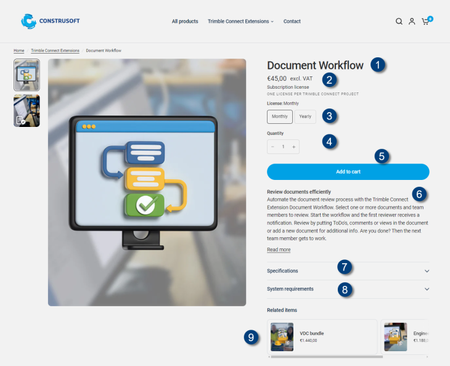Viewport: 450px width, 366px height.
Task: Select the first product thumbnail with the monitor
Action: tap(27, 75)
